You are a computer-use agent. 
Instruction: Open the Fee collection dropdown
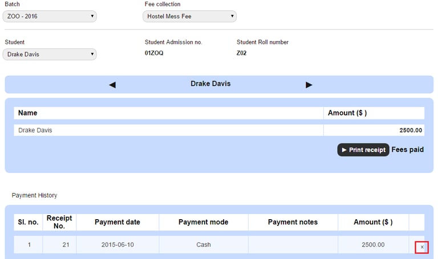click(x=189, y=17)
